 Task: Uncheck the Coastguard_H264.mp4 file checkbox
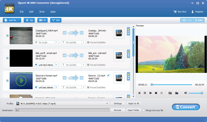tap(7, 36)
